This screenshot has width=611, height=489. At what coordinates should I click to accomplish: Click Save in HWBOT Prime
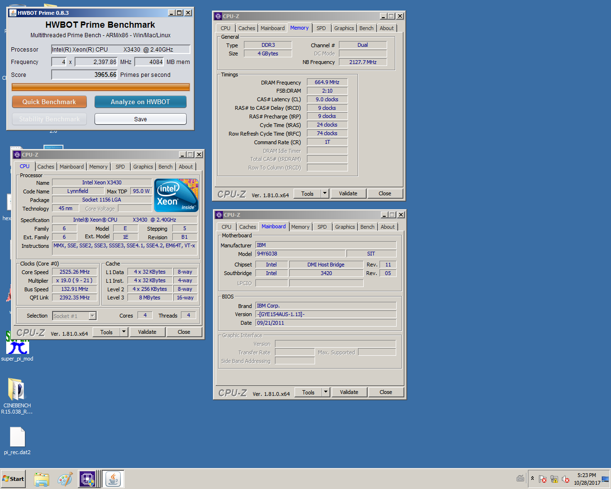pyautogui.click(x=140, y=119)
